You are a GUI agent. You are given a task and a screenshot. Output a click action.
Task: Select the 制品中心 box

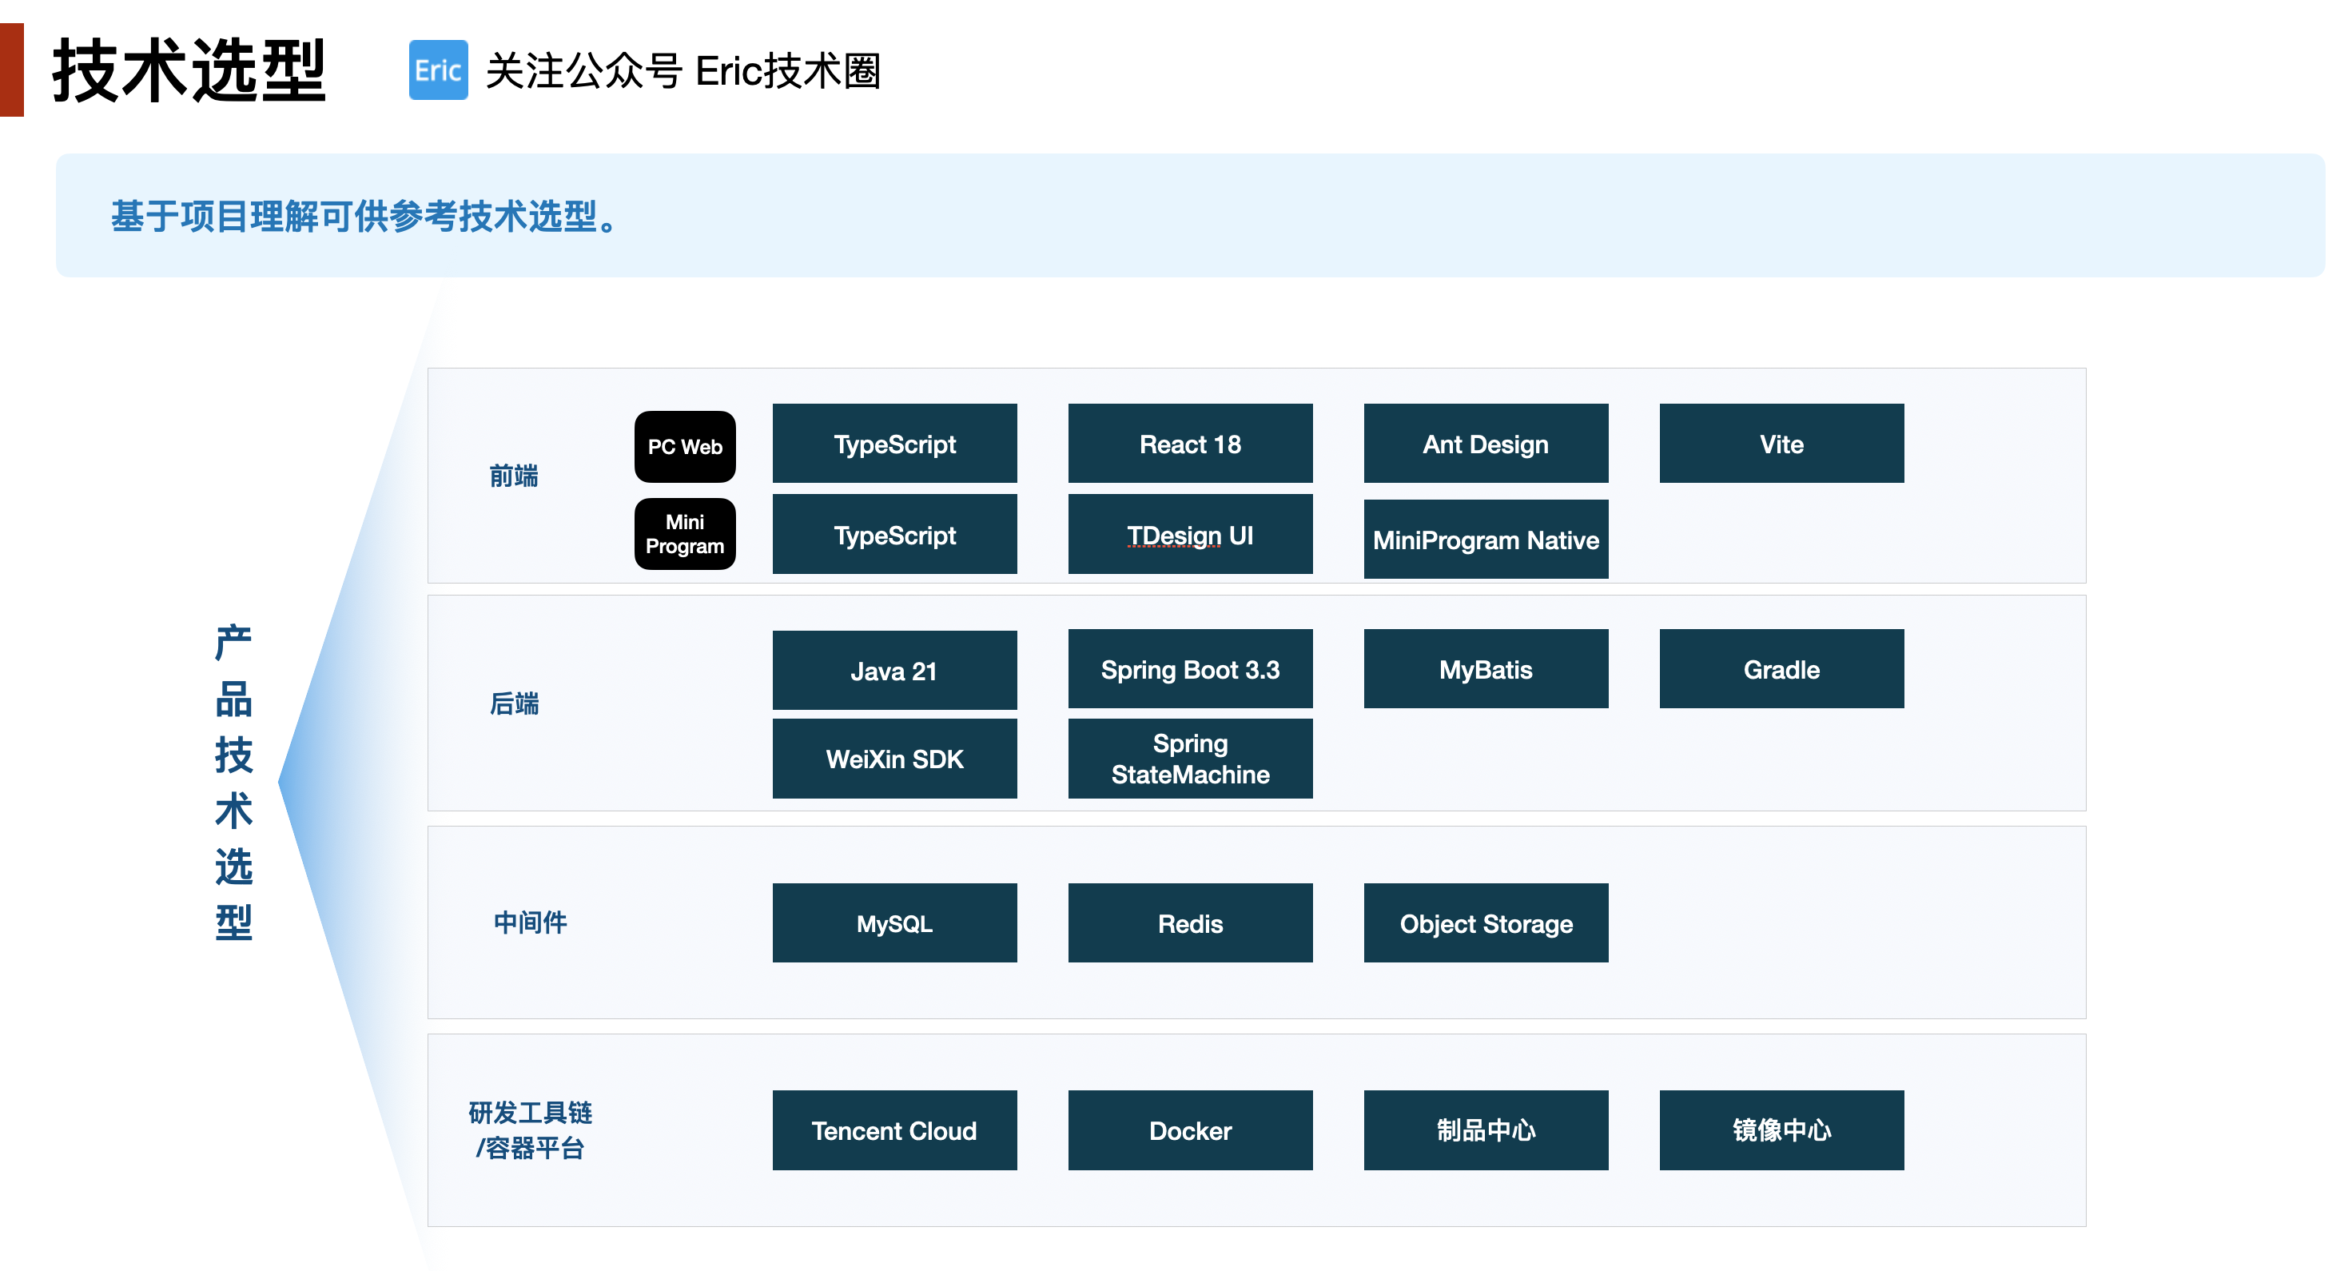[1486, 1130]
